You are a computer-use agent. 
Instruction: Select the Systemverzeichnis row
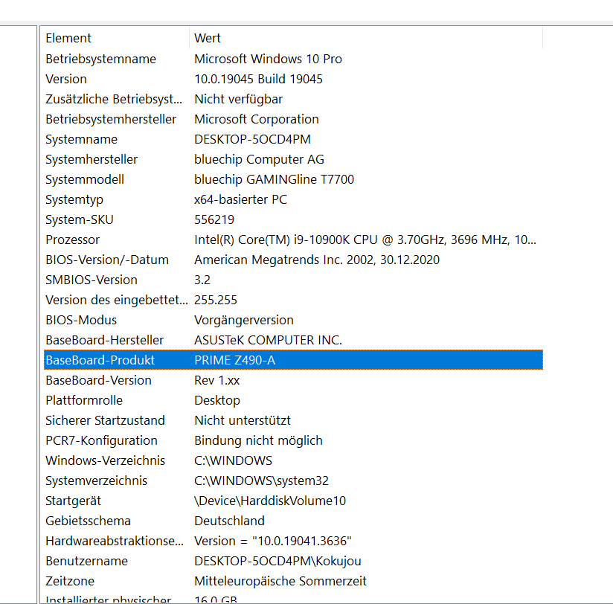pos(293,481)
